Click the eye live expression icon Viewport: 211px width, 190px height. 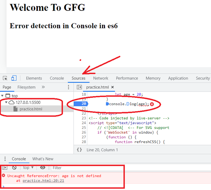point(43,167)
